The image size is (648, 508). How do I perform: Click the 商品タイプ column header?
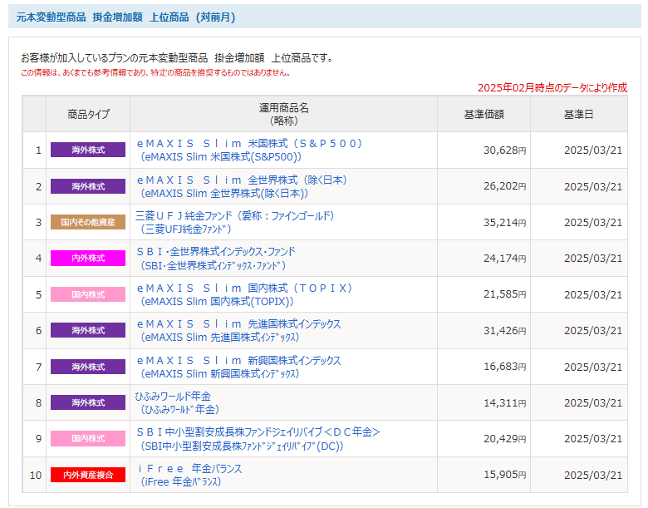coord(88,114)
